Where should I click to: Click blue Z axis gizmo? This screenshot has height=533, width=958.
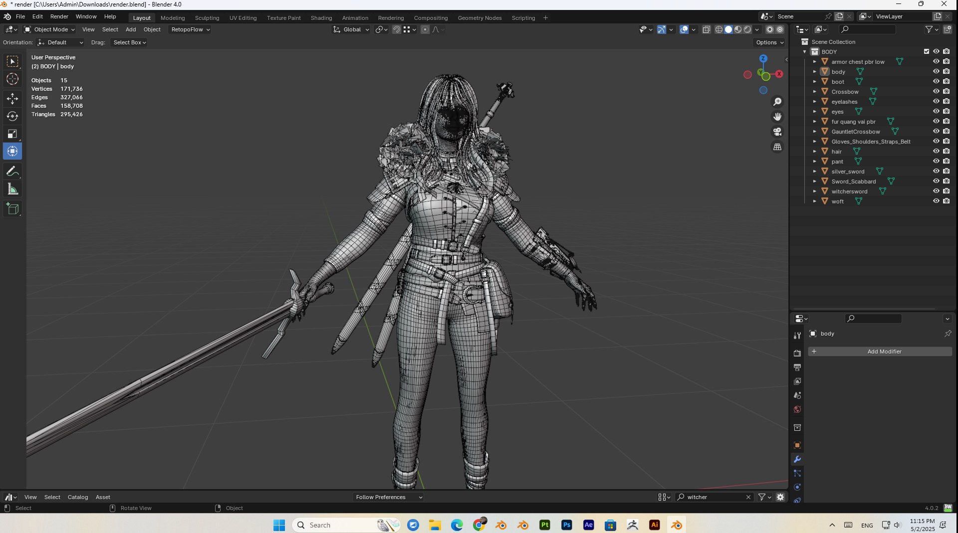(763, 59)
